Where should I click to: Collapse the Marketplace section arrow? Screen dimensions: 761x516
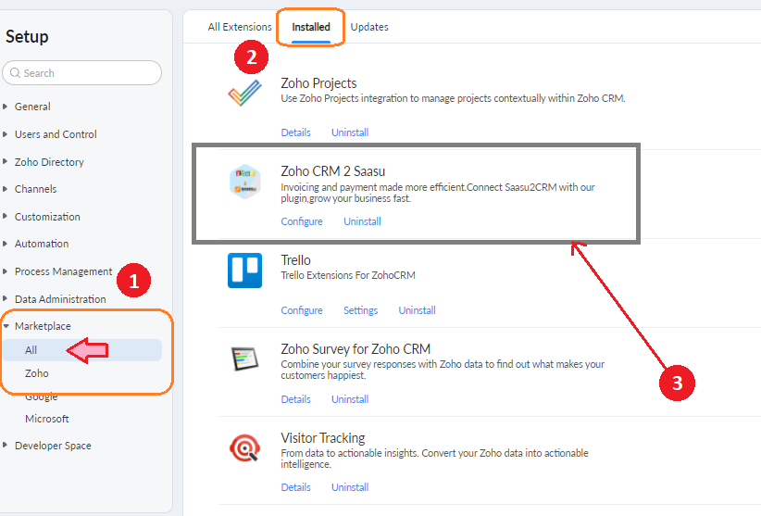[6, 326]
